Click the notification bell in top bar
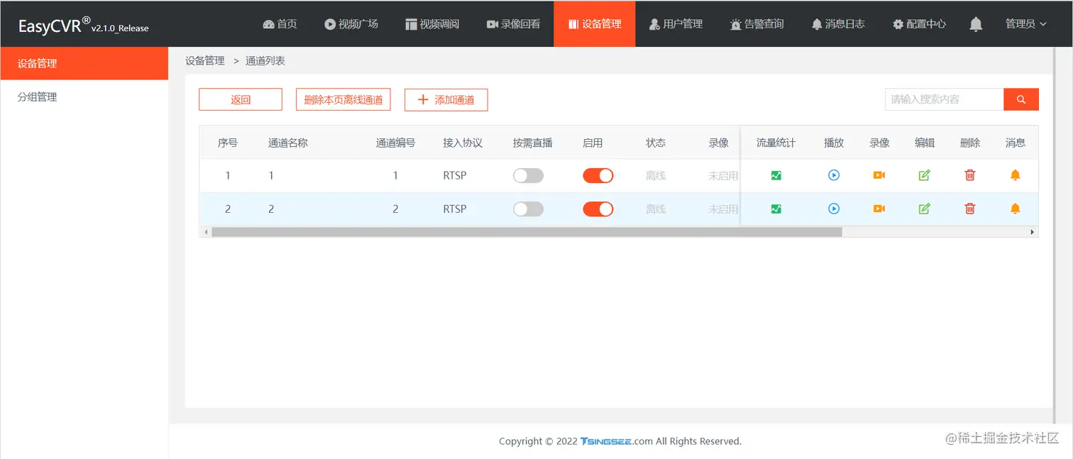The image size is (1073, 459). pos(976,24)
